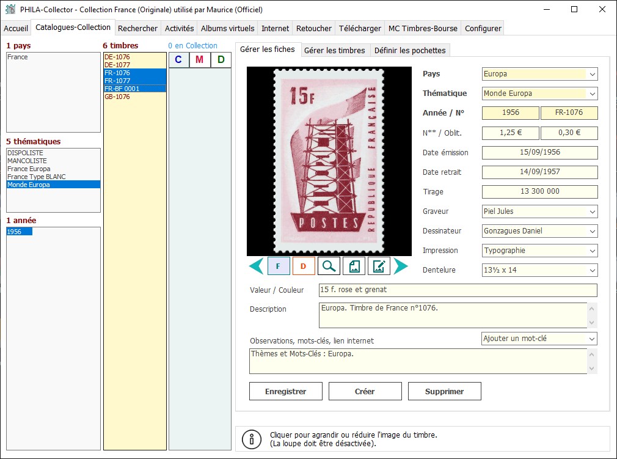617x459 pixels.
Task: Click the information icon in the help bar
Action: 252,439
